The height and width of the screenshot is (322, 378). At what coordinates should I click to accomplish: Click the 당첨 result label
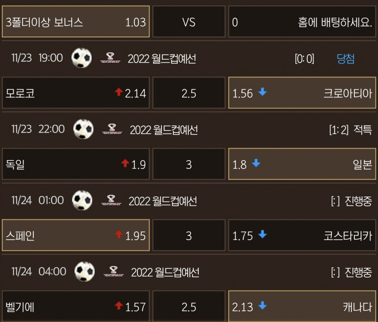point(346,59)
